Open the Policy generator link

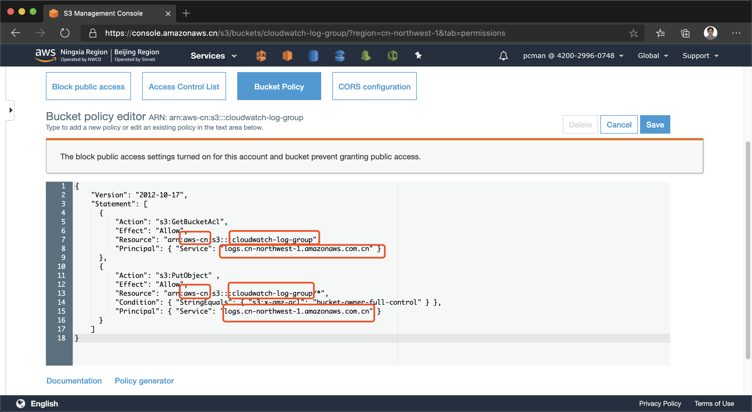[x=144, y=380]
